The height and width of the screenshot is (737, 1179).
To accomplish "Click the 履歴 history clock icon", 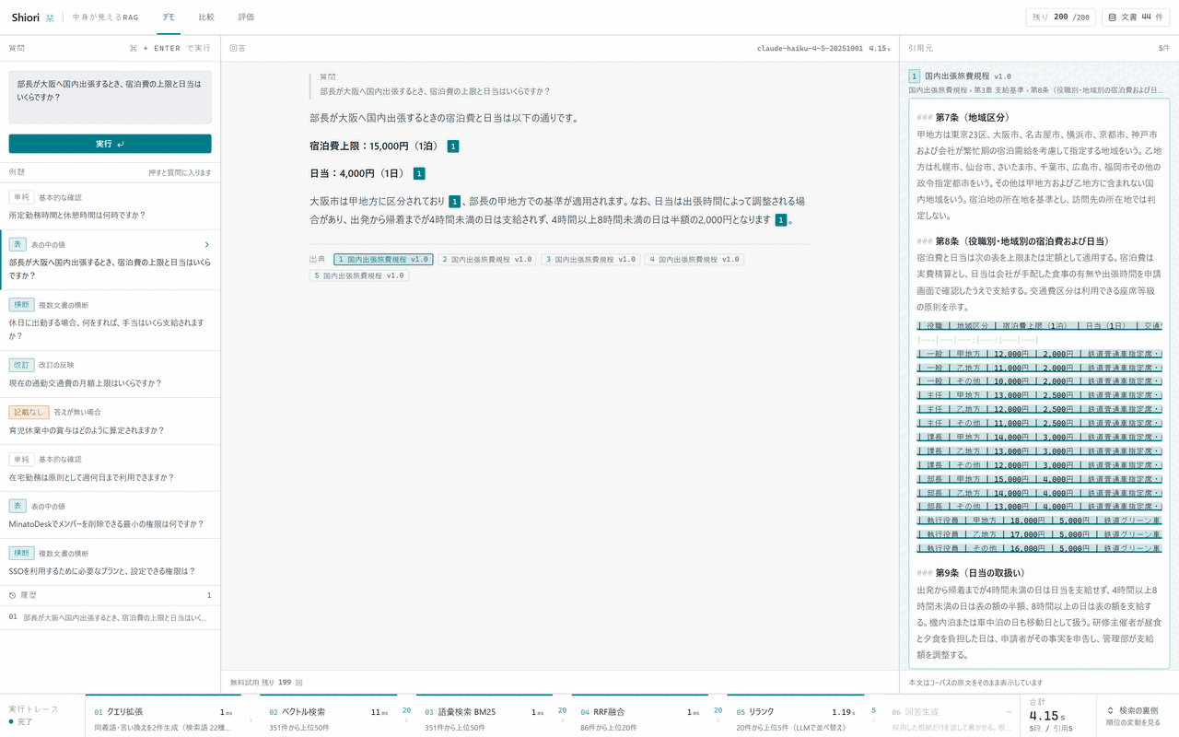I will click(x=13, y=595).
